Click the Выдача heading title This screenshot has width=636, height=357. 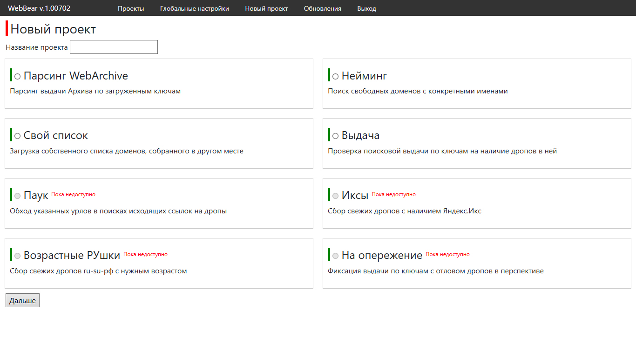(360, 136)
